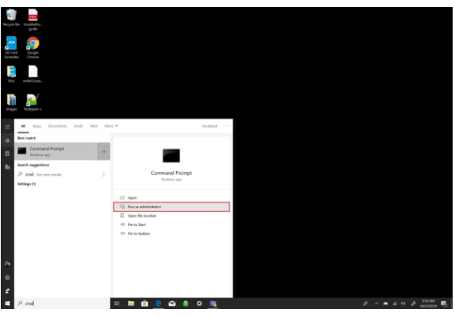The image size is (455, 316).
Task: Click the feedback person icon above Start
Action: tap(8, 291)
